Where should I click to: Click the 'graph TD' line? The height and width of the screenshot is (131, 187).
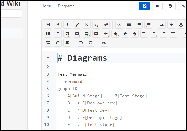click(67, 89)
